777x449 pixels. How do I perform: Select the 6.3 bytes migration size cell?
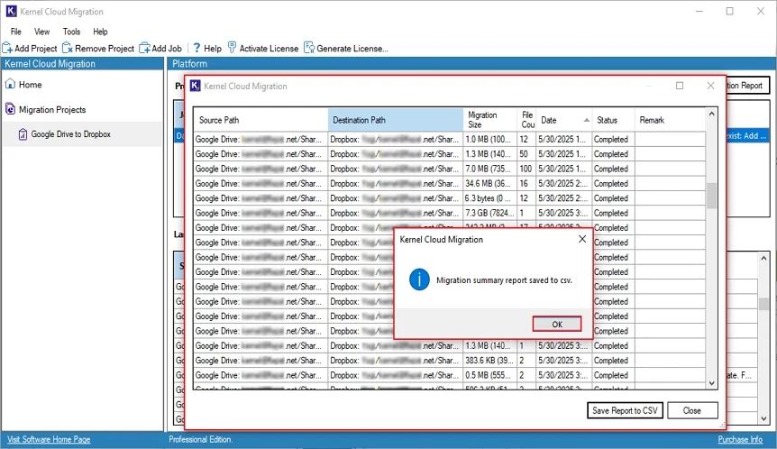(x=489, y=198)
